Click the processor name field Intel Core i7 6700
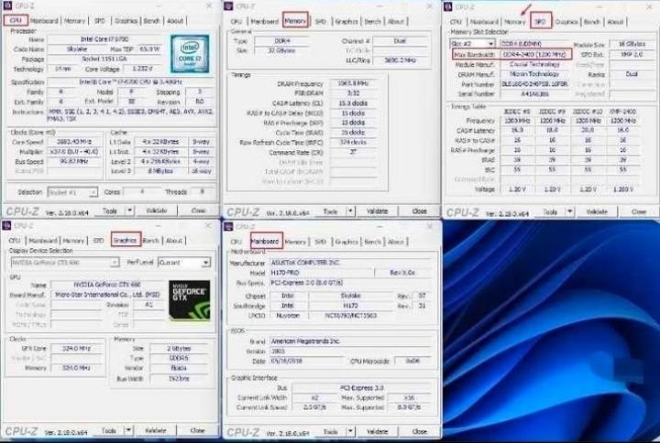 click(x=104, y=39)
